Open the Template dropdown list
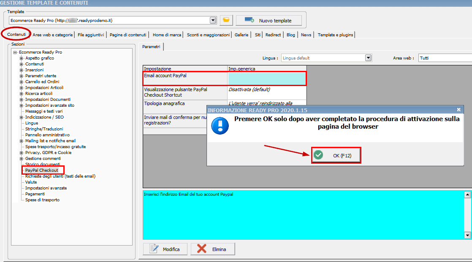The width and height of the screenshot is (472, 262). (x=213, y=20)
